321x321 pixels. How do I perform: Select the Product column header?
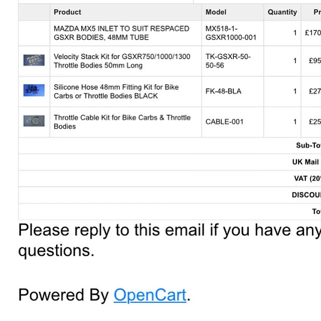pos(68,12)
